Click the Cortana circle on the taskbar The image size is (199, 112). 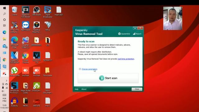pyautogui.click(x=4, y=20)
